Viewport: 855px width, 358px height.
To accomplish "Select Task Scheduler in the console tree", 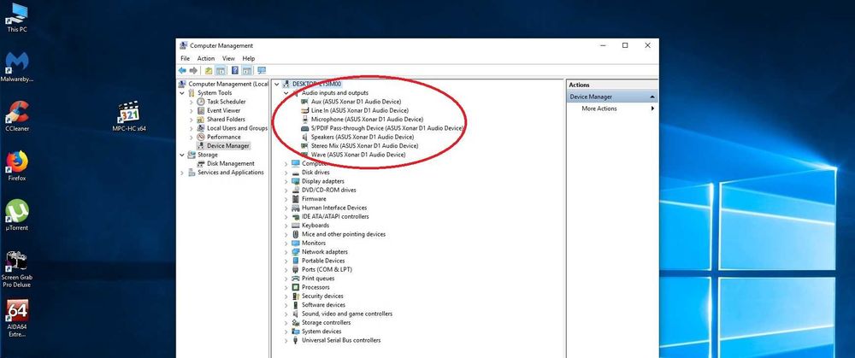I will pos(227,102).
